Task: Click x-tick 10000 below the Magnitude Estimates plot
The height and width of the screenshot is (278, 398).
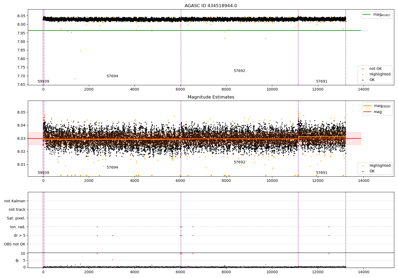Action: point(272,181)
